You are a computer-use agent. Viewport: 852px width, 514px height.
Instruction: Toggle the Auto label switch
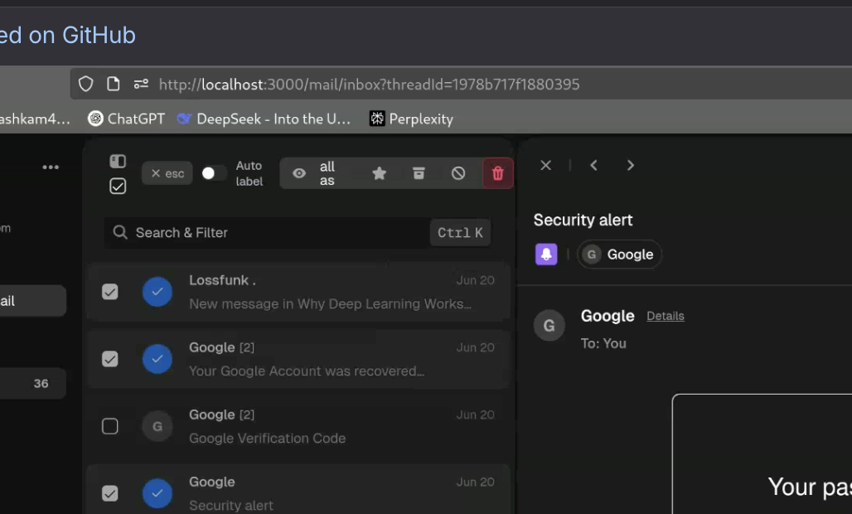pos(214,173)
